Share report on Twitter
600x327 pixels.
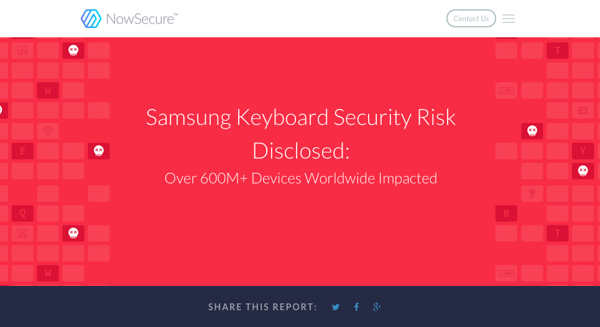pyautogui.click(x=336, y=306)
